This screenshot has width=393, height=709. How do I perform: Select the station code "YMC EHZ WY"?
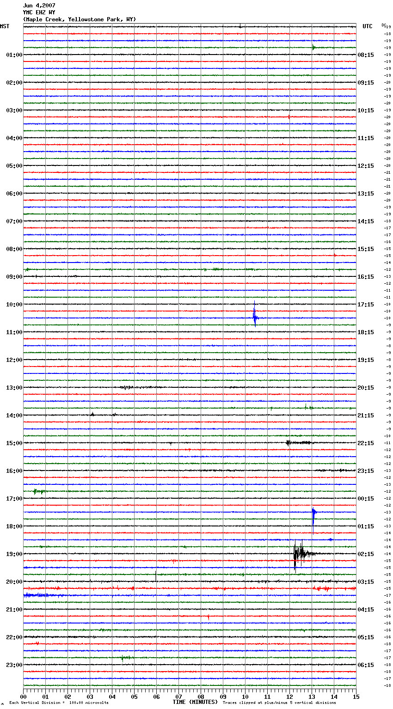39,12
